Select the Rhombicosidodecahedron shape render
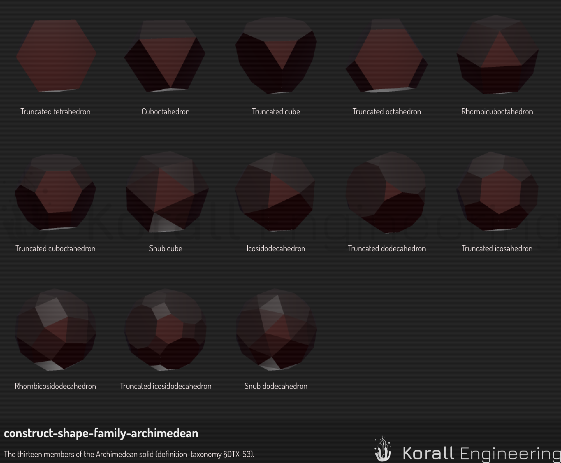 [x=55, y=330]
